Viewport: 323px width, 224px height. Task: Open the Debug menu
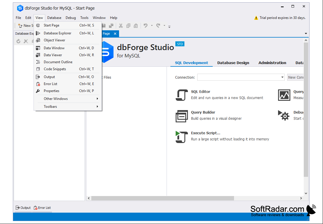[71, 18]
